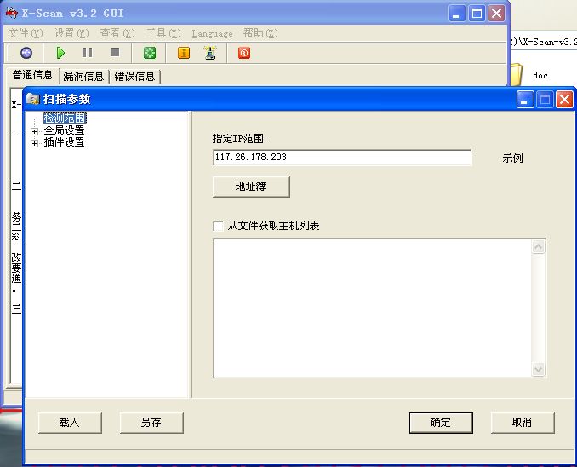Viewport: 577px width, 467px height.
Task: Click the 另存 save-as button
Action: tap(151, 423)
